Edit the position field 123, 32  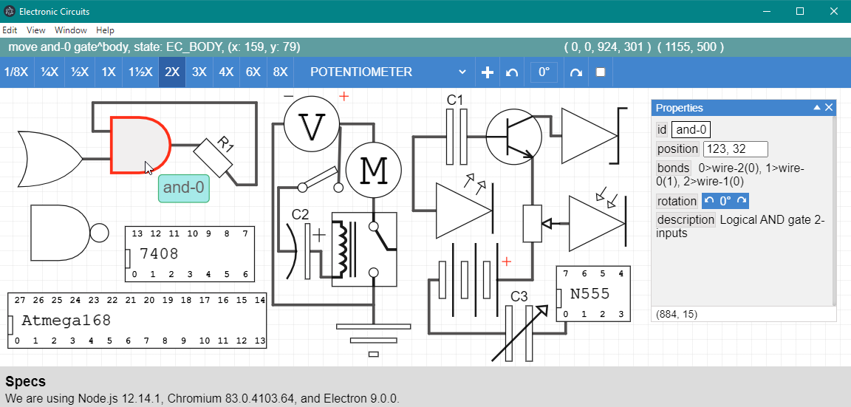(736, 148)
